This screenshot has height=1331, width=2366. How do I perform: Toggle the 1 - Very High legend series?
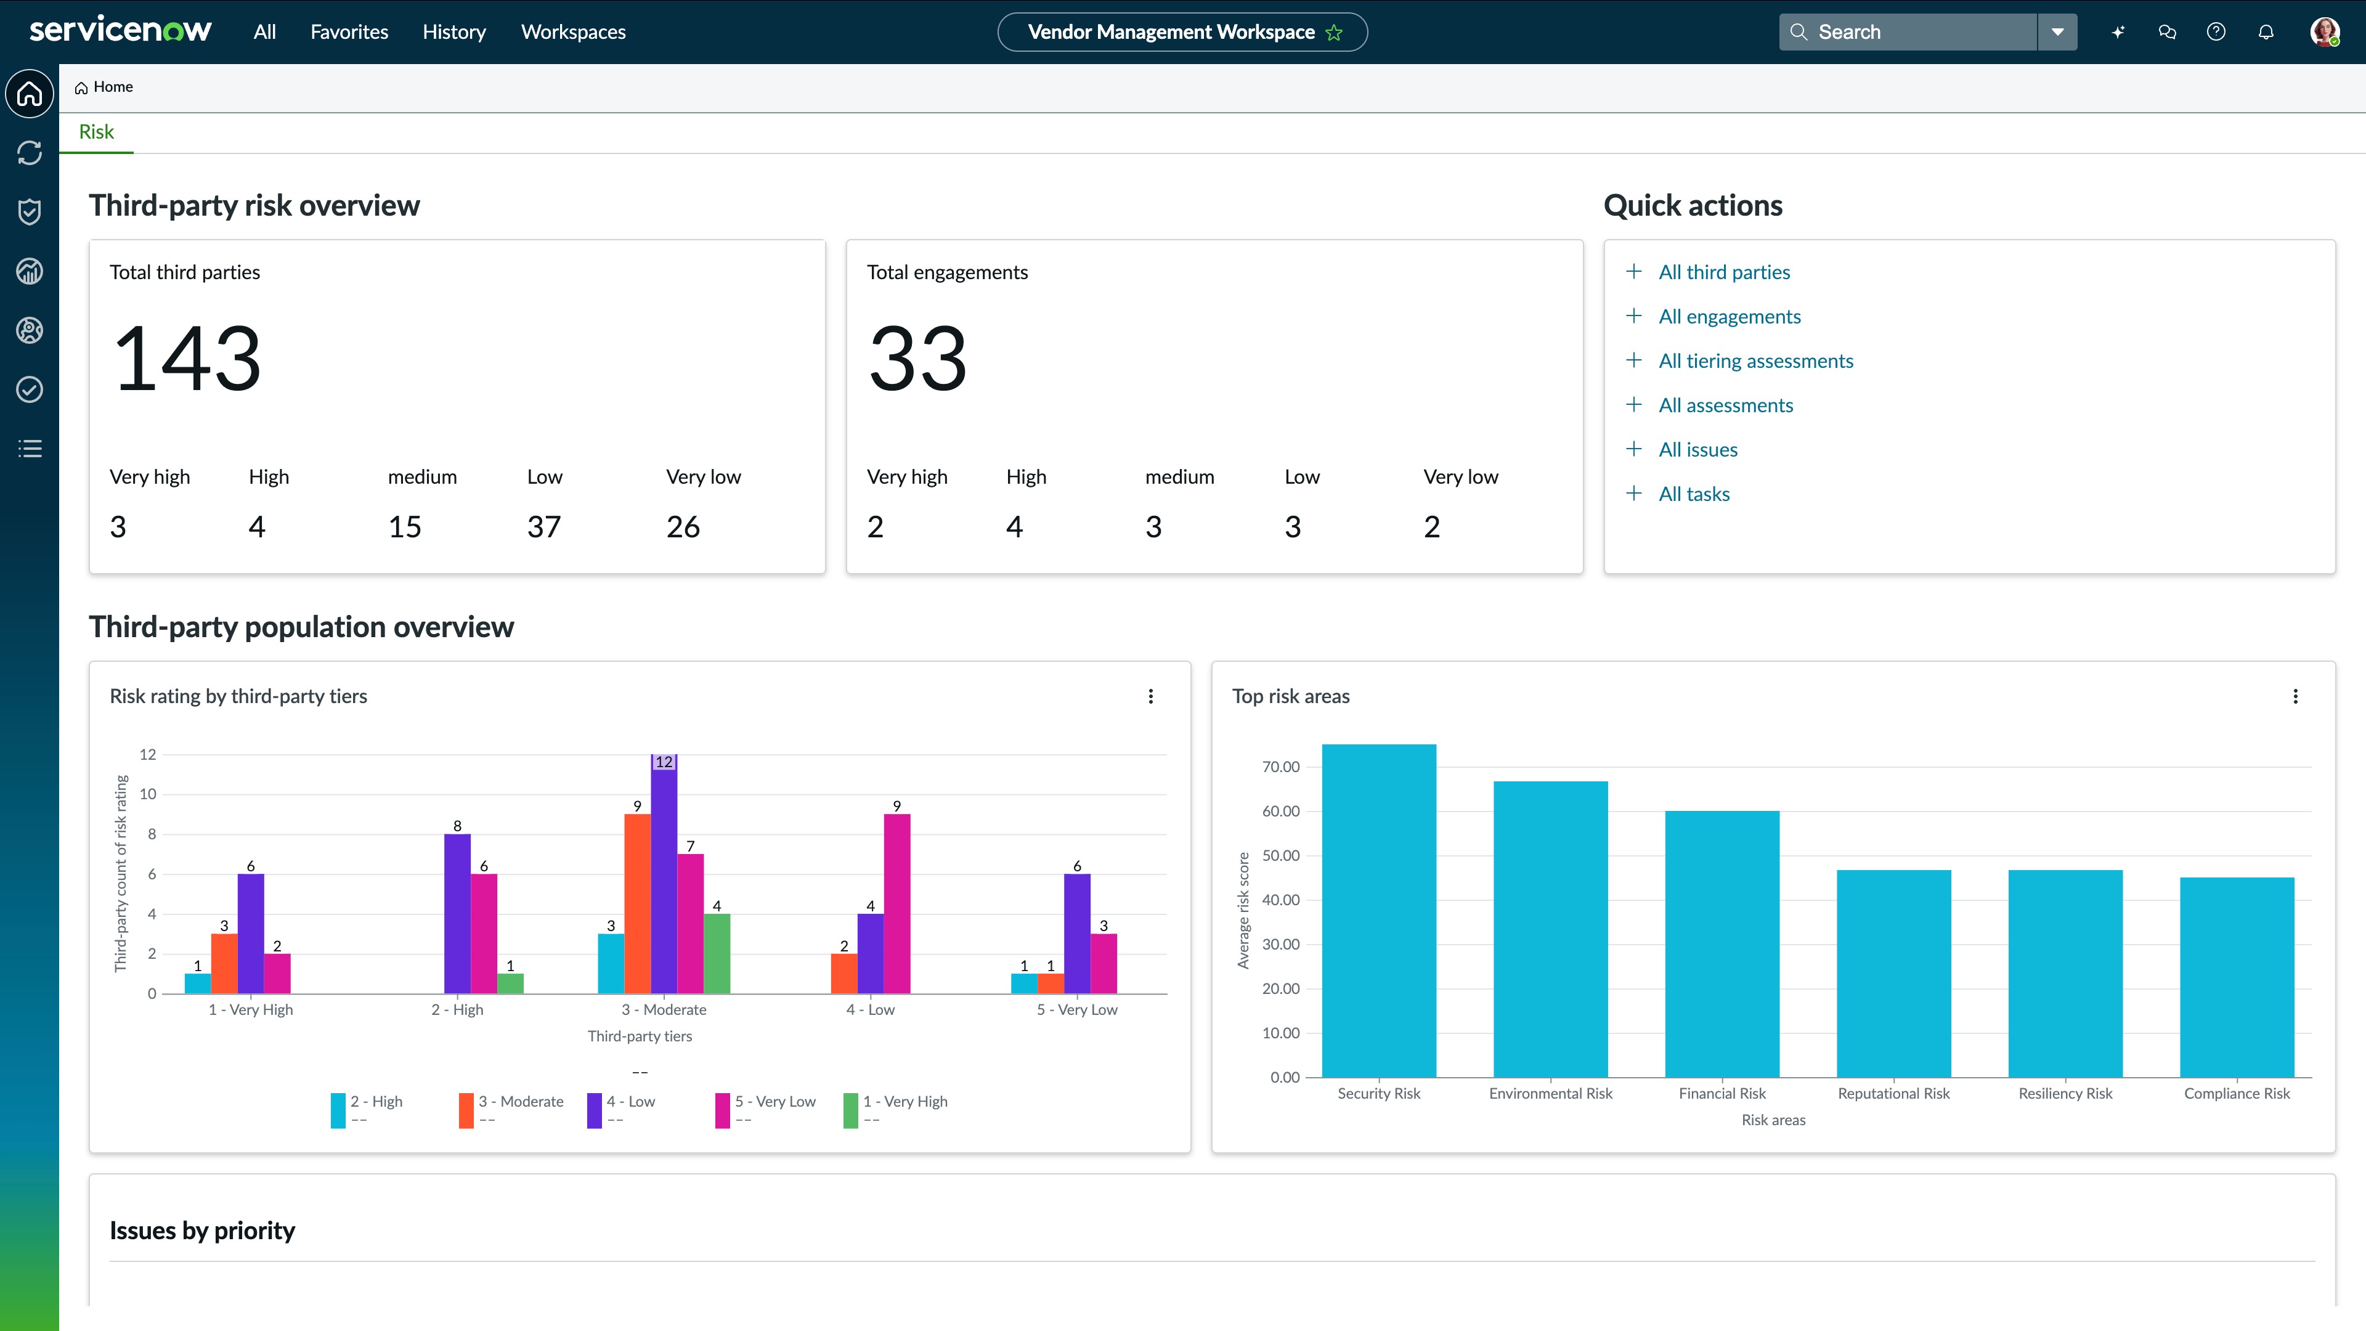click(904, 1101)
